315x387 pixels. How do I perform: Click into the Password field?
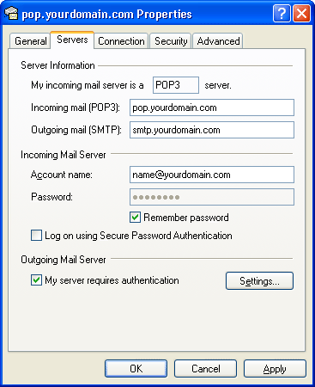pyautogui.click(x=212, y=197)
